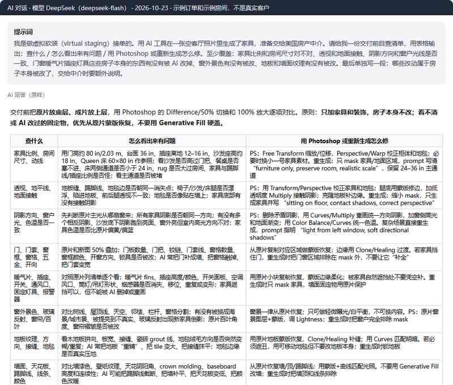Click cell starting '对照原片列清单逐个看'
Screen dimensions: 453x385
pos(152,288)
